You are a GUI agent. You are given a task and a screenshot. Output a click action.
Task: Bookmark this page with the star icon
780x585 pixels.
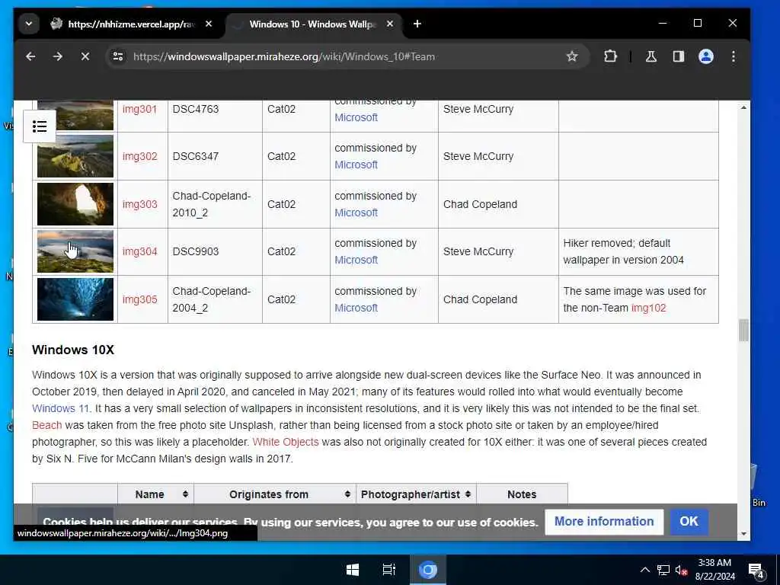(572, 56)
